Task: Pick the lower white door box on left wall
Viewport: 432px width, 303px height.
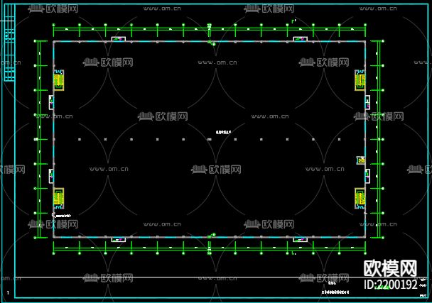Action: (51, 176)
